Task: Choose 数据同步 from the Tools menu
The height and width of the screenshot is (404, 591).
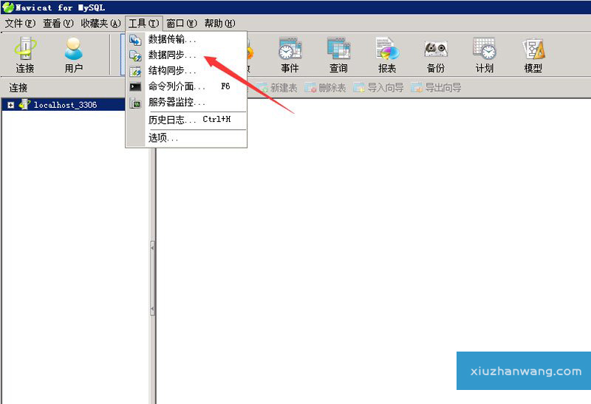Action: tap(172, 55)
